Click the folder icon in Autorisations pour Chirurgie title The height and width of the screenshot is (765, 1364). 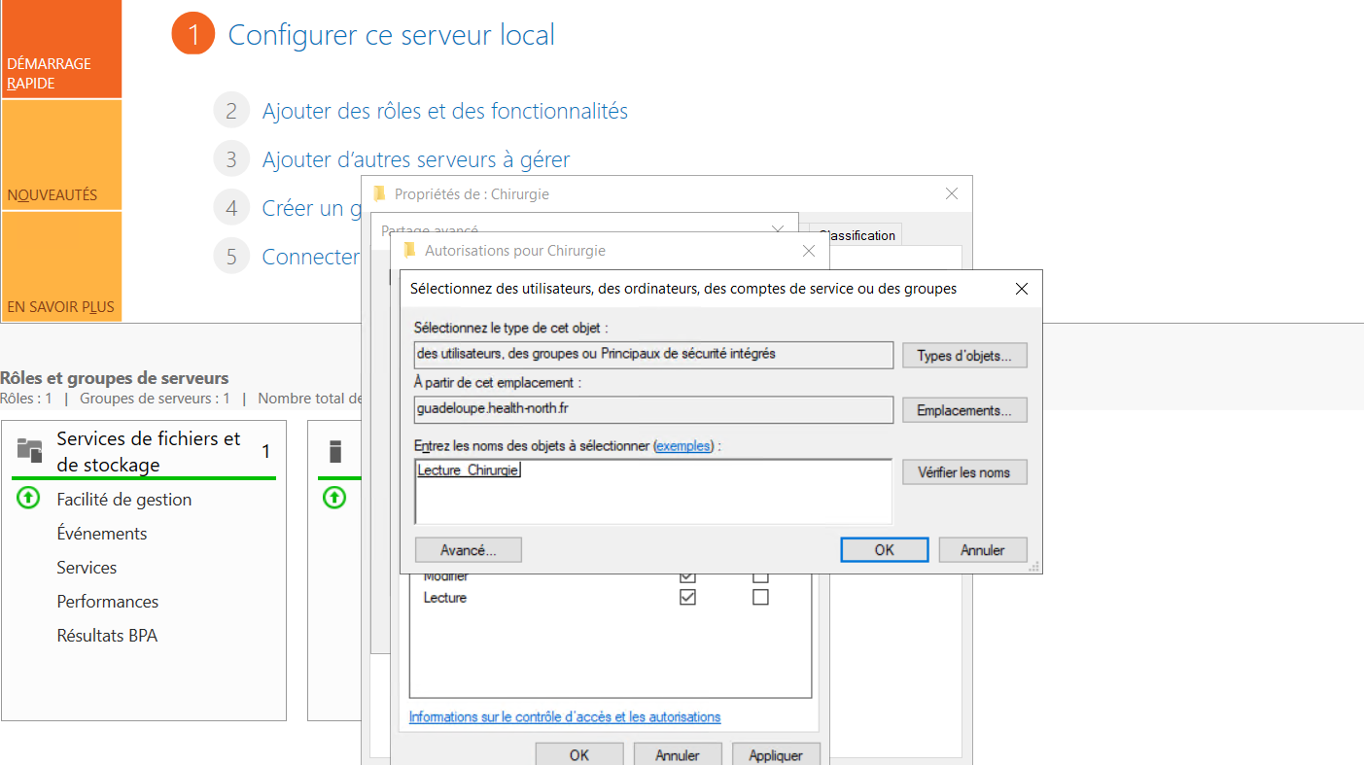point(410,250)
